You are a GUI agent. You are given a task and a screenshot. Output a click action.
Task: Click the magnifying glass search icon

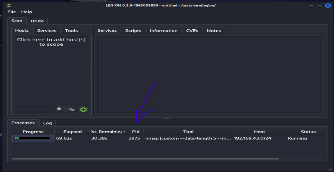60,110
